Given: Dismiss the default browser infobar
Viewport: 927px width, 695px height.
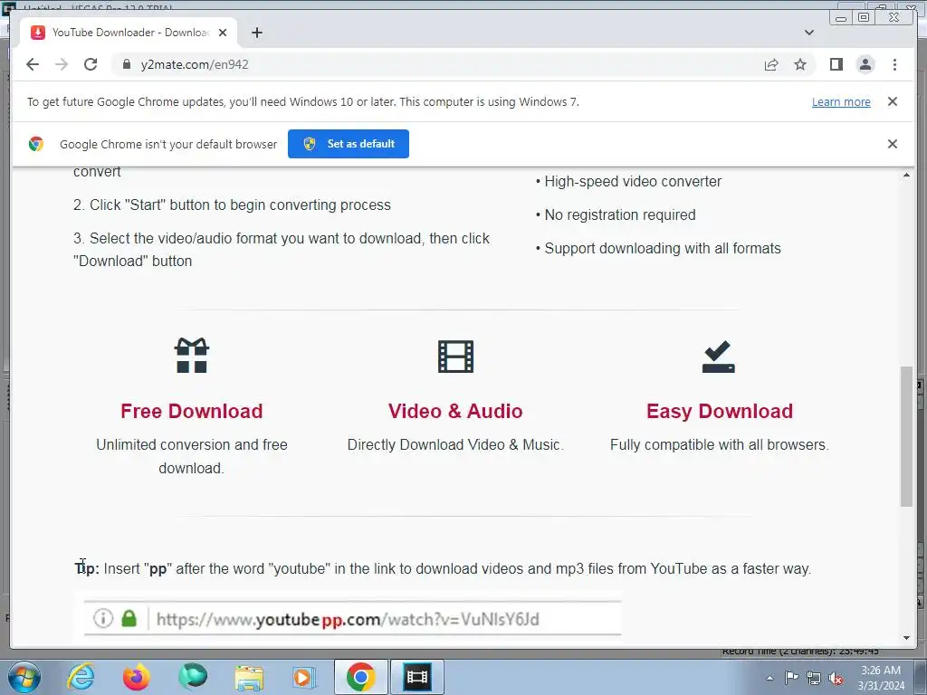Looking at the screenshot, I should click(893, 144).
